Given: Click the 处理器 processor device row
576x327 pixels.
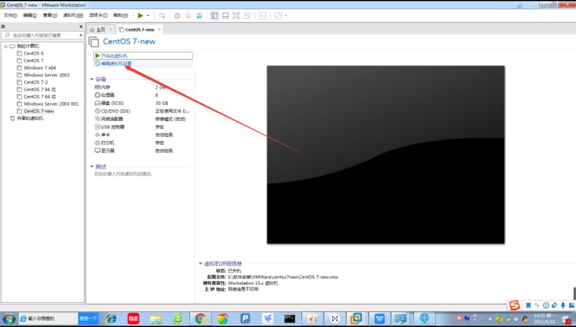Looking at the screenshot, I should point(142,95).
